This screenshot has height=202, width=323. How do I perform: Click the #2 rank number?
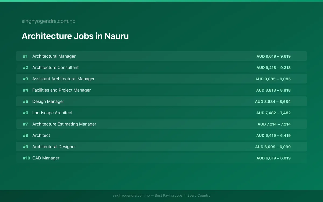click(x=25, y=68)
